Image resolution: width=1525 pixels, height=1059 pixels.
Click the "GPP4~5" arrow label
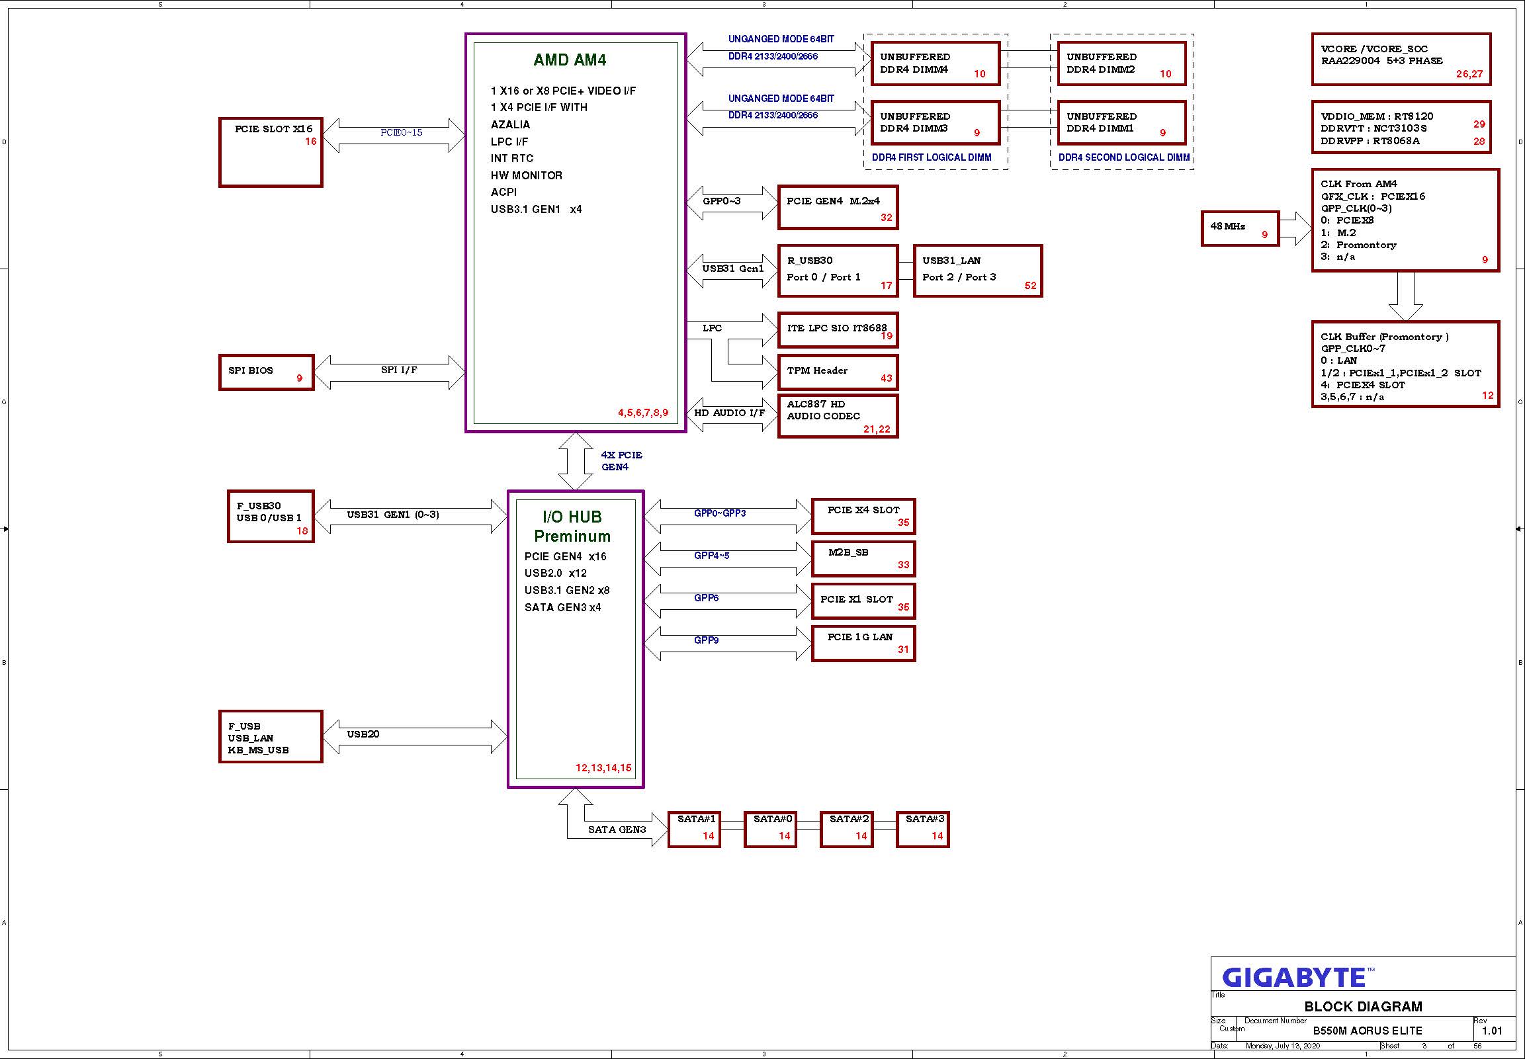pyautogui.click(x=711, y=556)
